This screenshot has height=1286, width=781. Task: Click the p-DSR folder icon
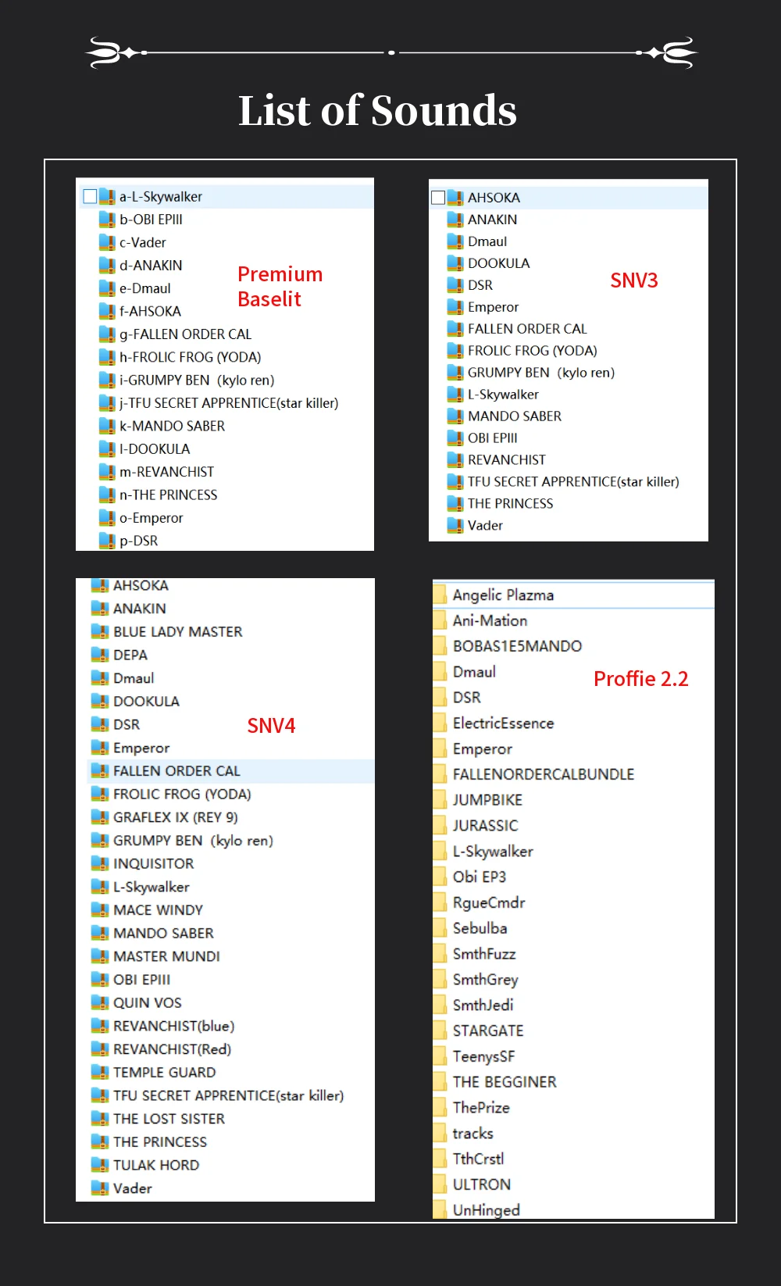point(107,541)
